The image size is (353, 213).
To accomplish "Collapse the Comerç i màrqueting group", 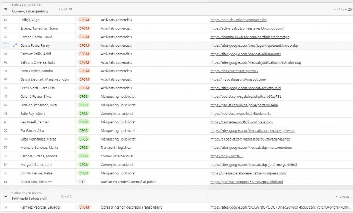I will tap(6, 9).
